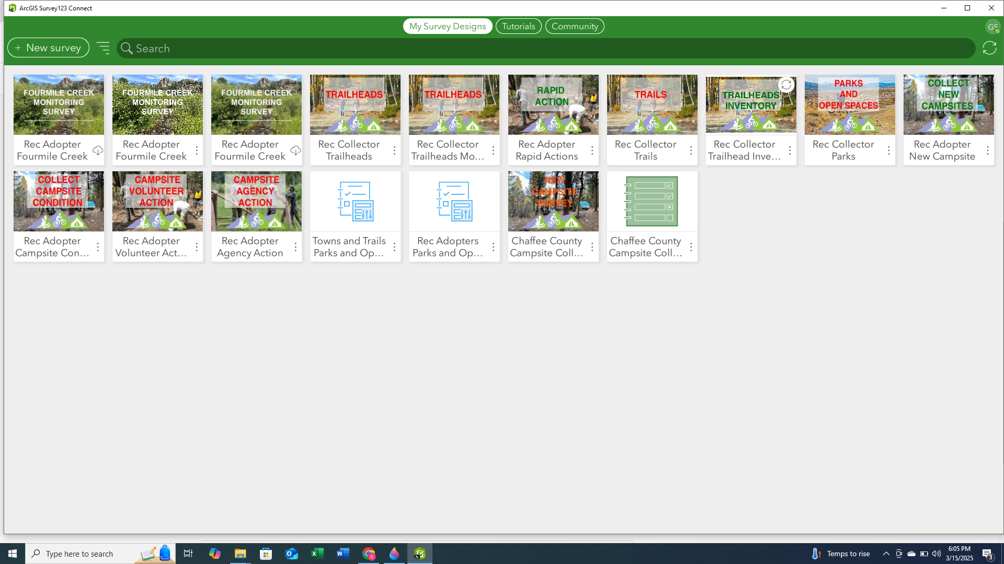The height and width of the screenshot is (564, 1004).
Task: Open options menu for Rec Adopter Agency Action
Action: click(x=295, y=247)
